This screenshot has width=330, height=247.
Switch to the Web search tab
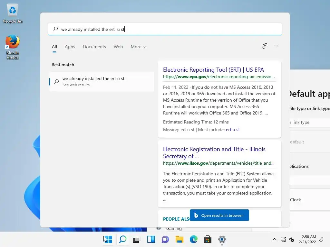point(118,47)
